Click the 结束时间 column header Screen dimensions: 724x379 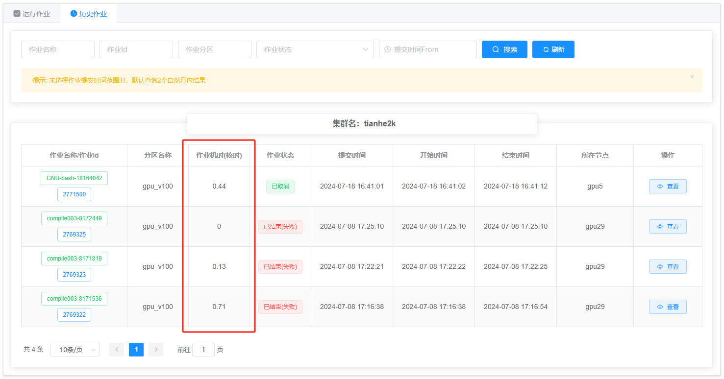(516, 155)
